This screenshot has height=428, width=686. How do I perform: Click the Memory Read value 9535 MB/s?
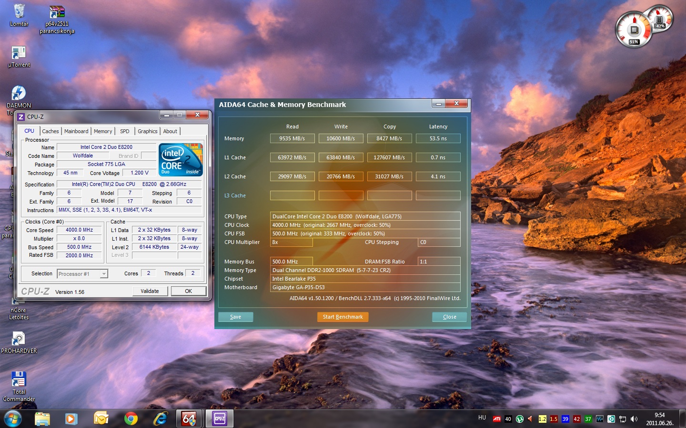[x=293, y=138]
